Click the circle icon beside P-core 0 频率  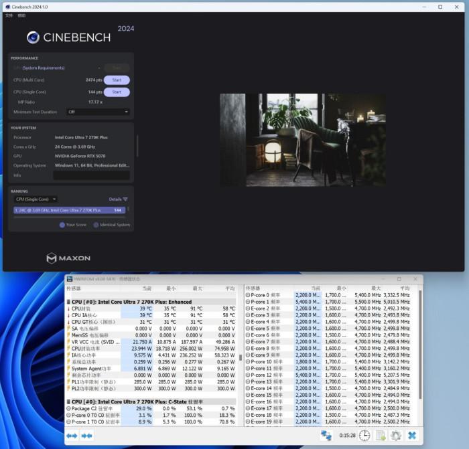[248, 295]
